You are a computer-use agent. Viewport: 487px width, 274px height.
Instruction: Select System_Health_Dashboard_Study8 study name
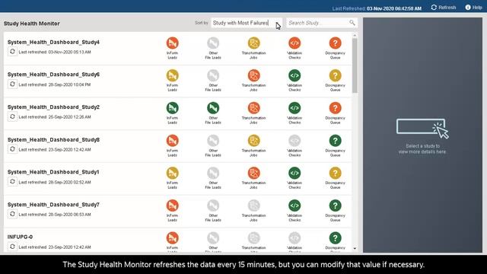[53, 140]
